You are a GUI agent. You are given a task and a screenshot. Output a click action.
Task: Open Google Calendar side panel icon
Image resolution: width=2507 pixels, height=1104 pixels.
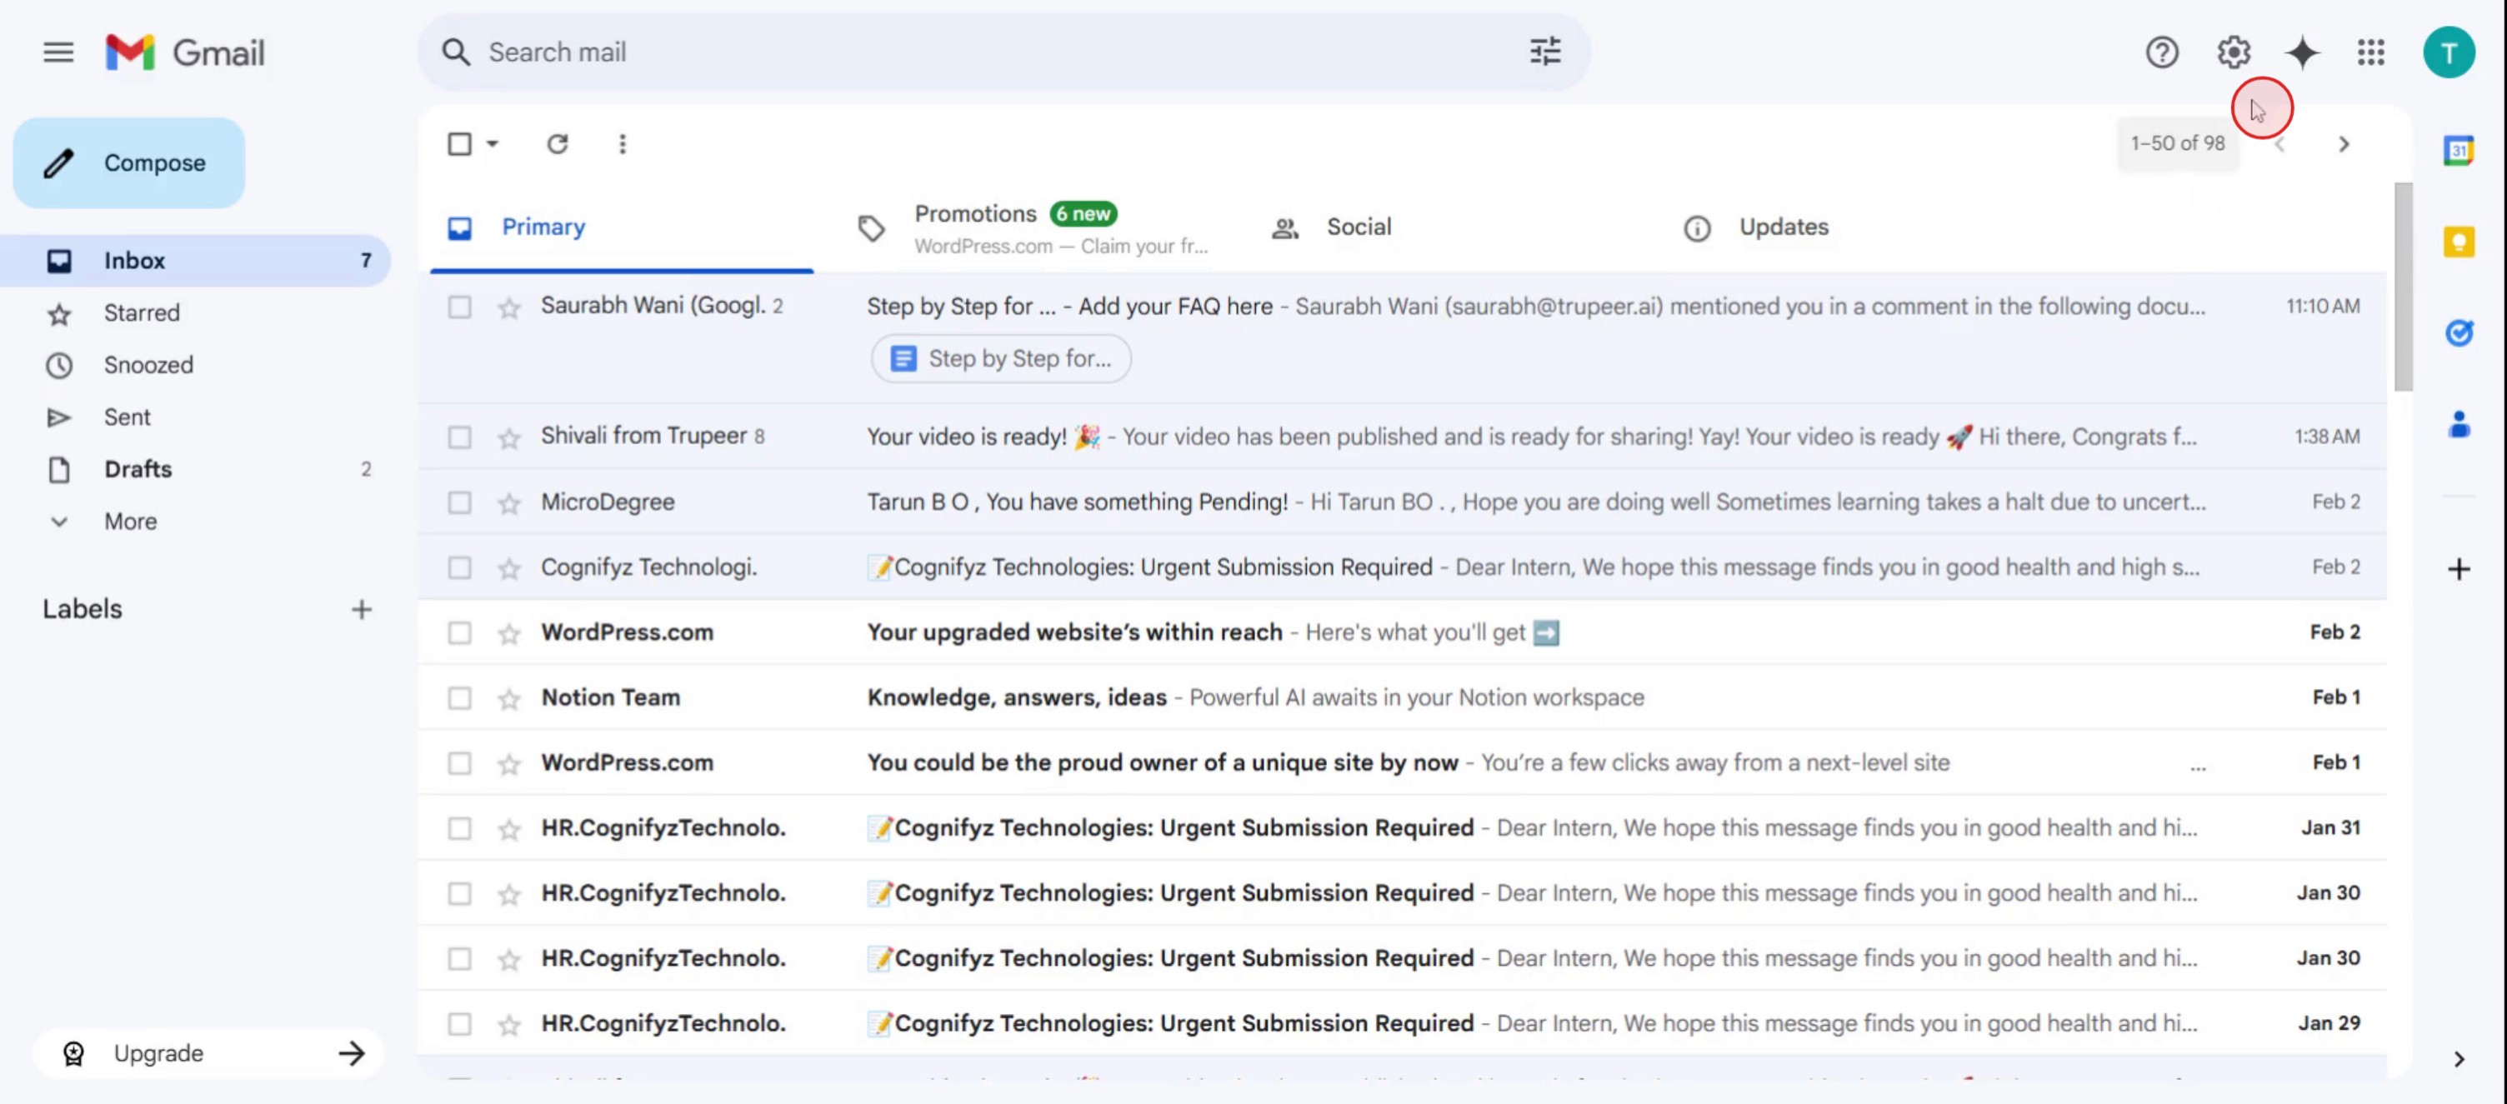[2459, 151]
